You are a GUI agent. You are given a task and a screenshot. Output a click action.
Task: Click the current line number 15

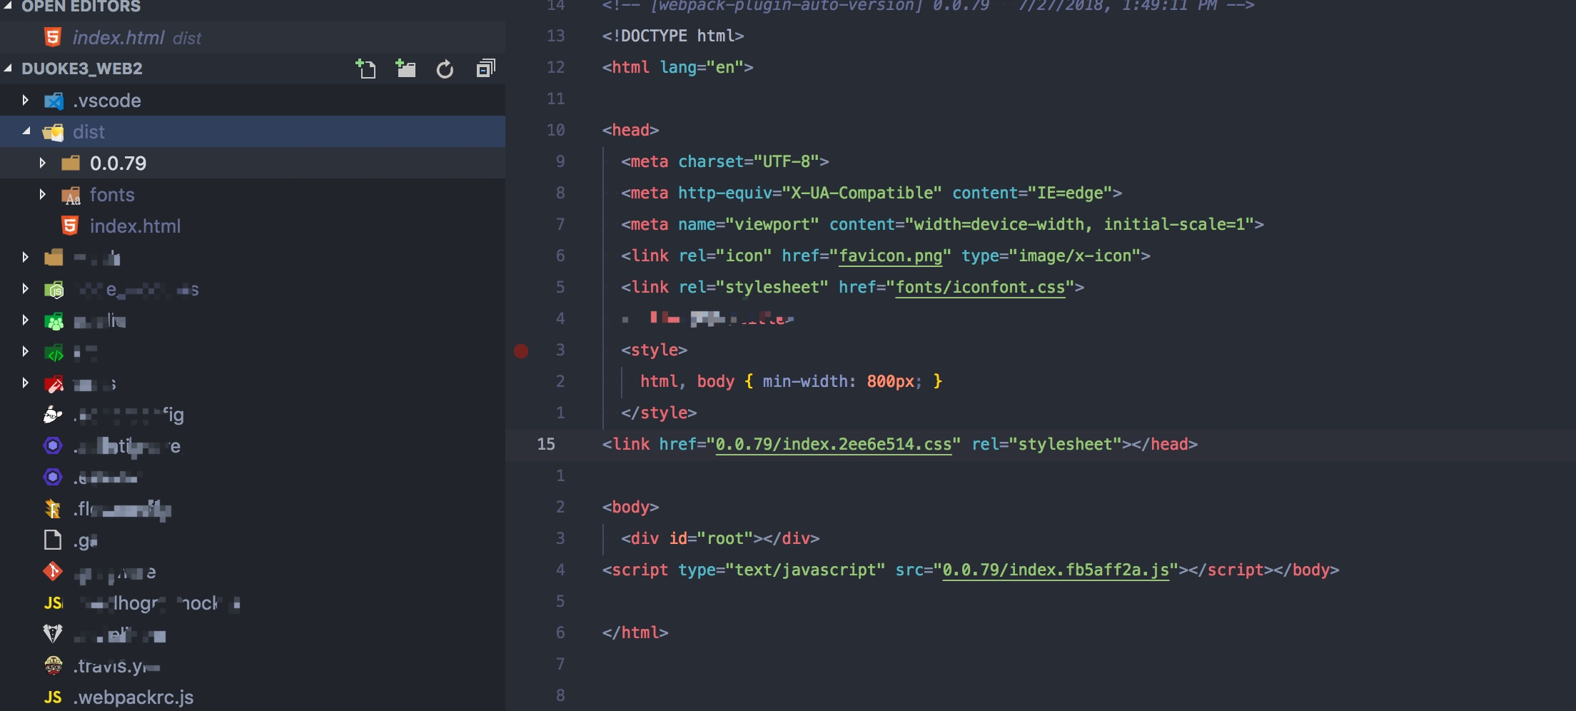coord(546,444)
